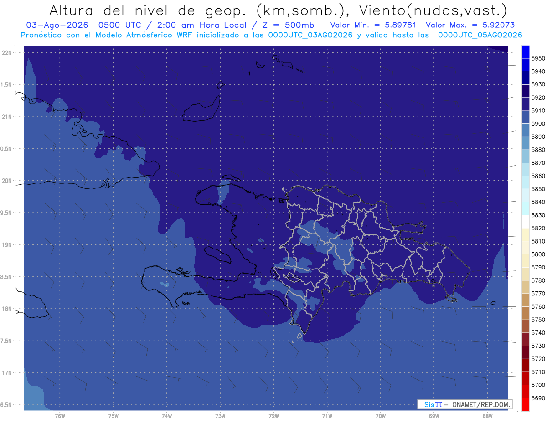
Task: Click the 18N latitude axis label
Action: click(x=7, y=309)
